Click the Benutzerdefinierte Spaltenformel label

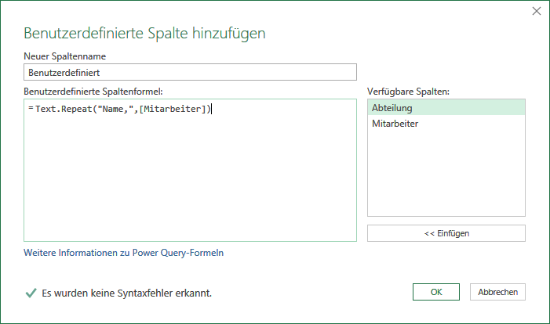[93, 92]
